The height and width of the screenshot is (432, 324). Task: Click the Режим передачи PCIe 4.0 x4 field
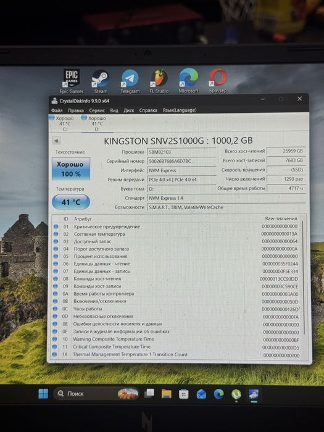181,180
